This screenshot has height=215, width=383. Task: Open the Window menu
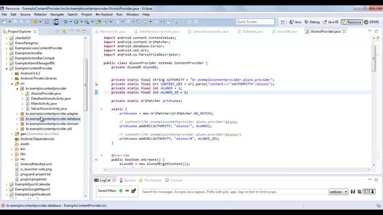tap(132, 14)
